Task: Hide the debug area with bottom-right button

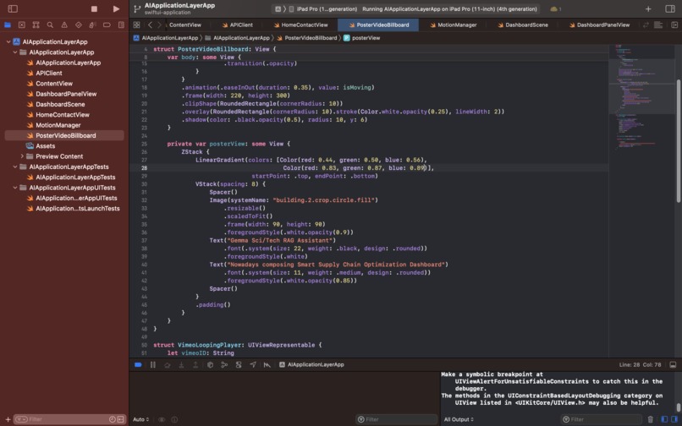Action: click(x=673, y=364)
